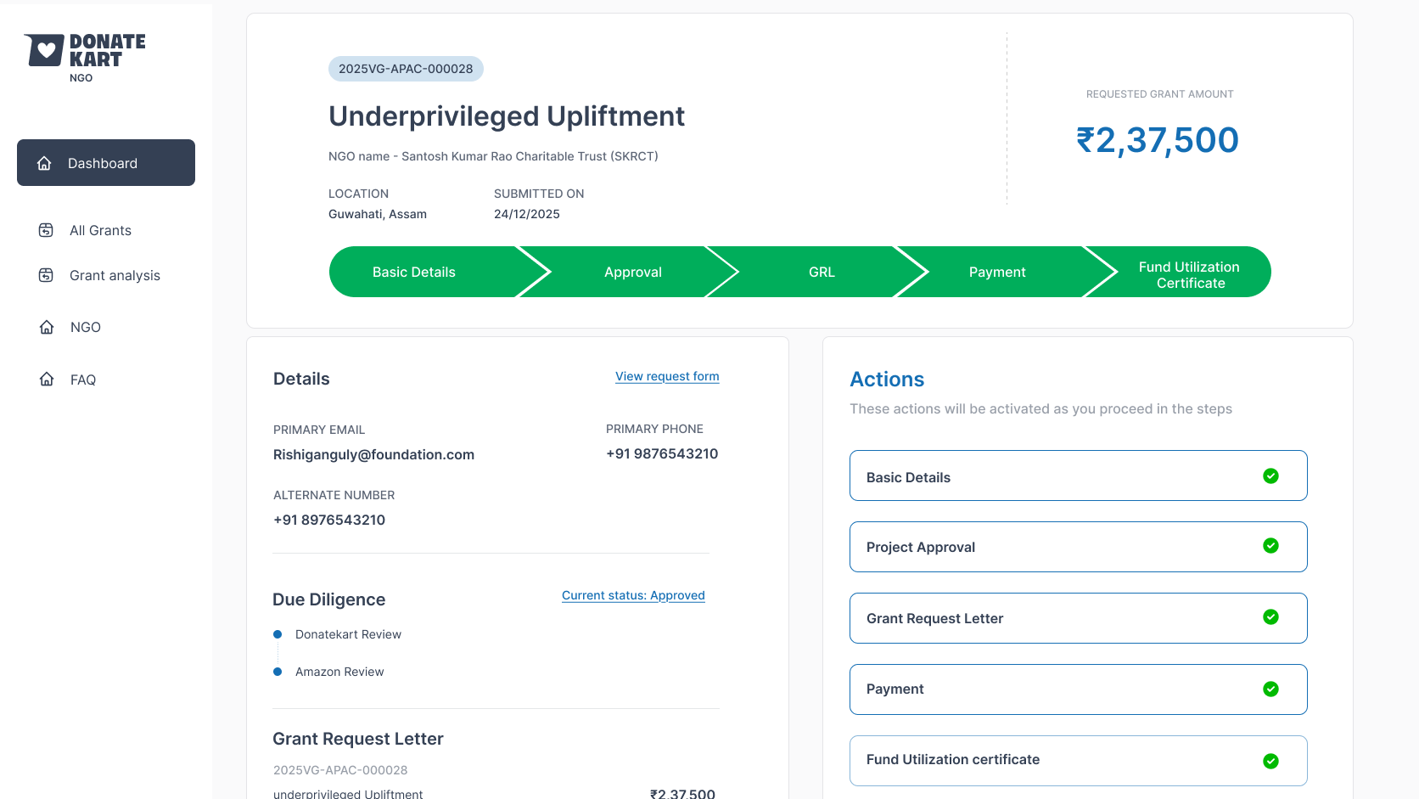Viewport: 1419px width, 799px height.
Task: Click the Donatekart Review blue dot
Action: (x=278, y=634)
